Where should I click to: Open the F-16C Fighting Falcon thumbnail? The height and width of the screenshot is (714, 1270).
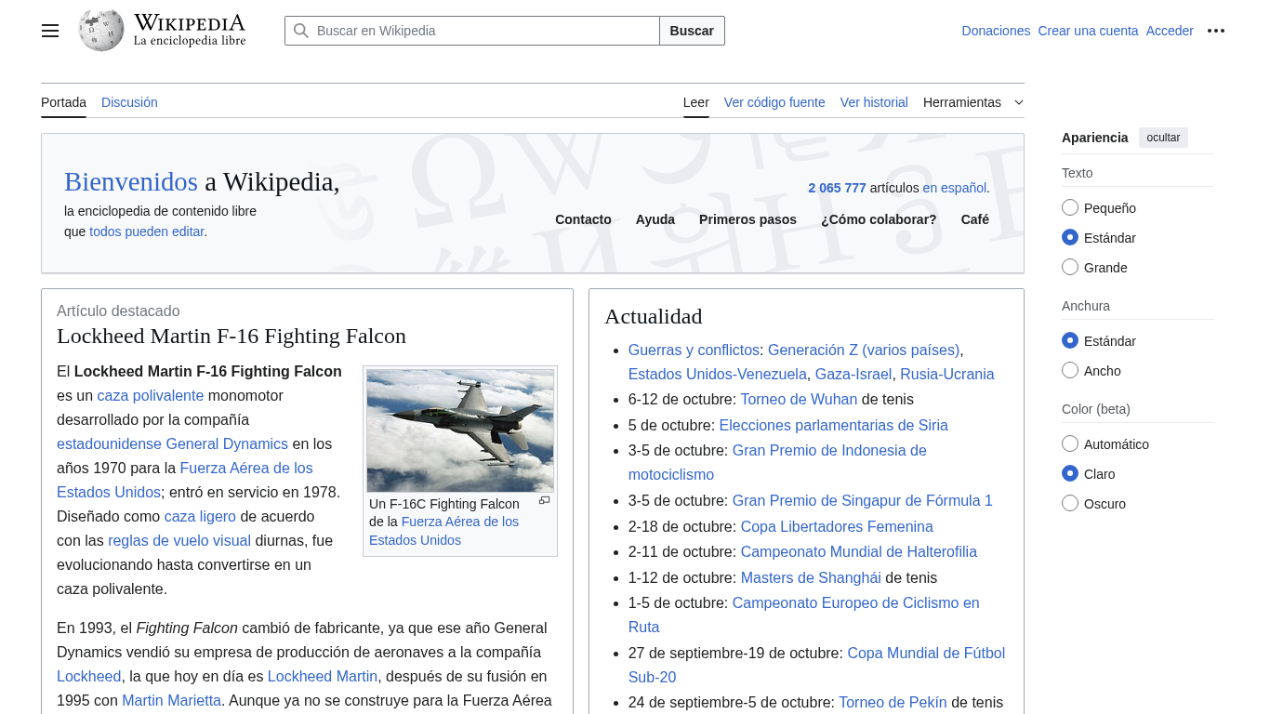point(460,430)
